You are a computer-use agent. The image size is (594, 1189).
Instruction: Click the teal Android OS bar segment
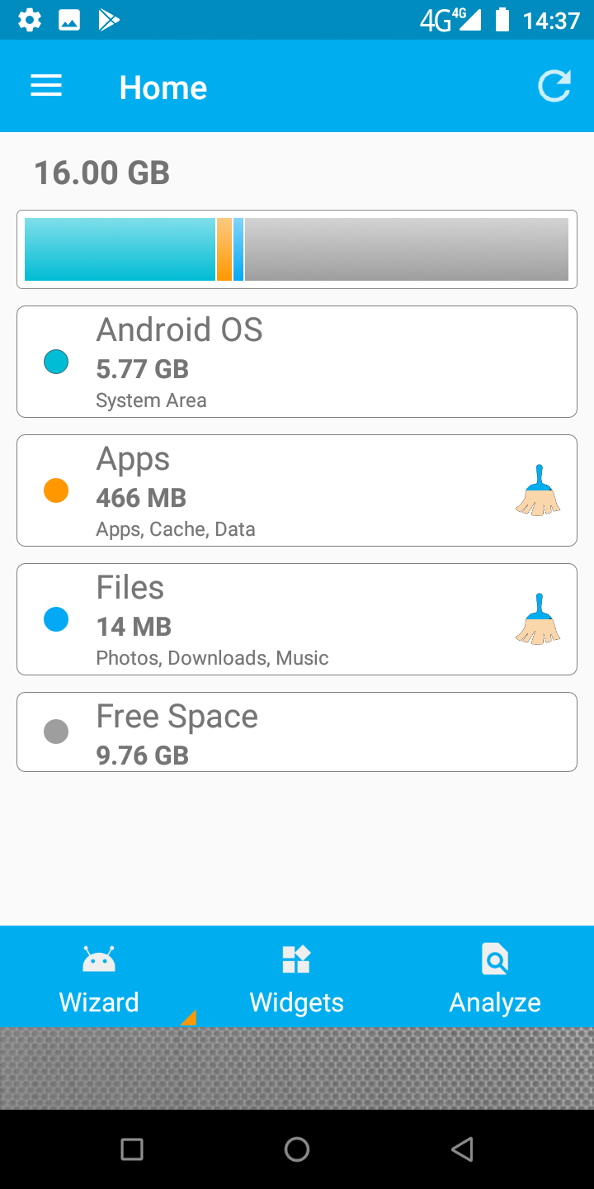pyautogui.click(x=120, y=249)
